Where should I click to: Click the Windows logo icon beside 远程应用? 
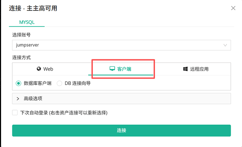pyautogui.click(x=185, y=69)
